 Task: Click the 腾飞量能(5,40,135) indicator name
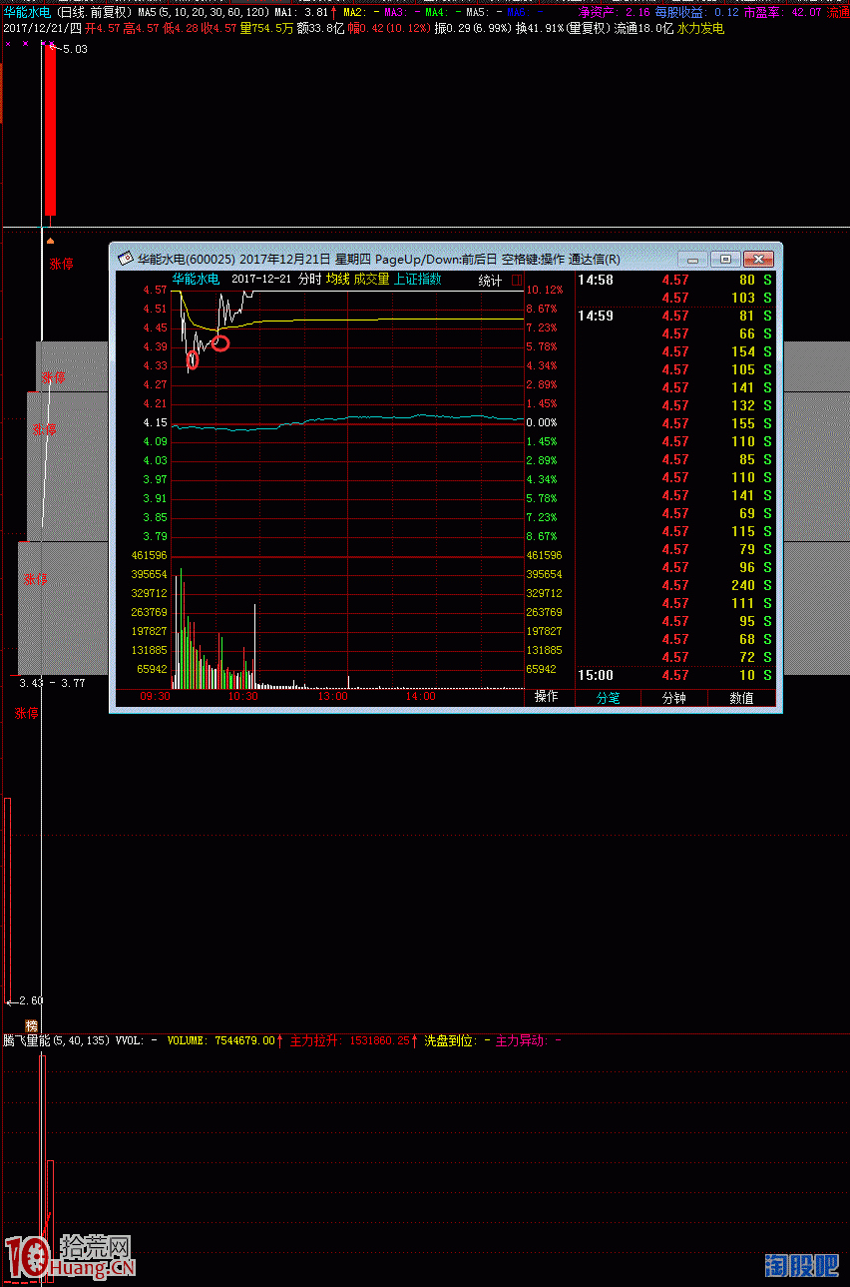tap(57, 1039)
